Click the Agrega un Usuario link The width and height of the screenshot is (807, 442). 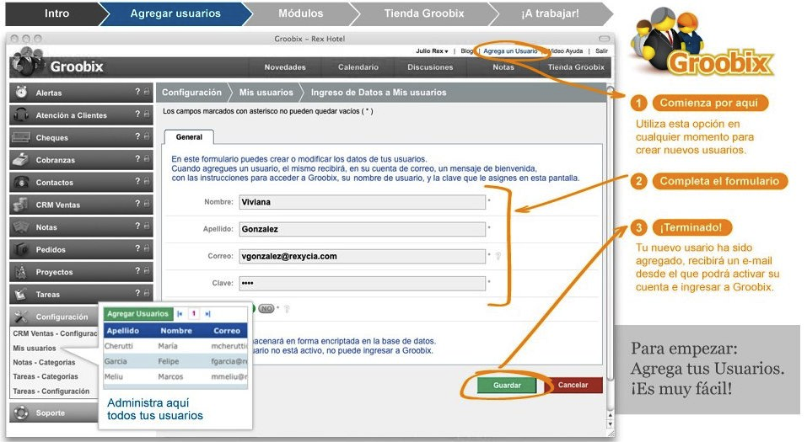point(510,51)
